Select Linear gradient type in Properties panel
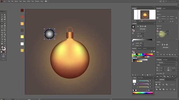The height and width of the screenshot is (100, 179). point(162,45)
